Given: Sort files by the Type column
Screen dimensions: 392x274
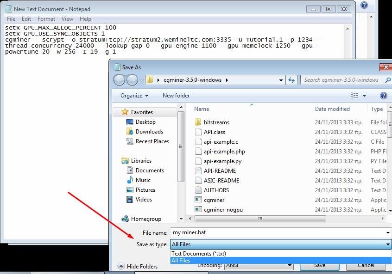Looking at the screenshot, I should click(x=377, y=109).
